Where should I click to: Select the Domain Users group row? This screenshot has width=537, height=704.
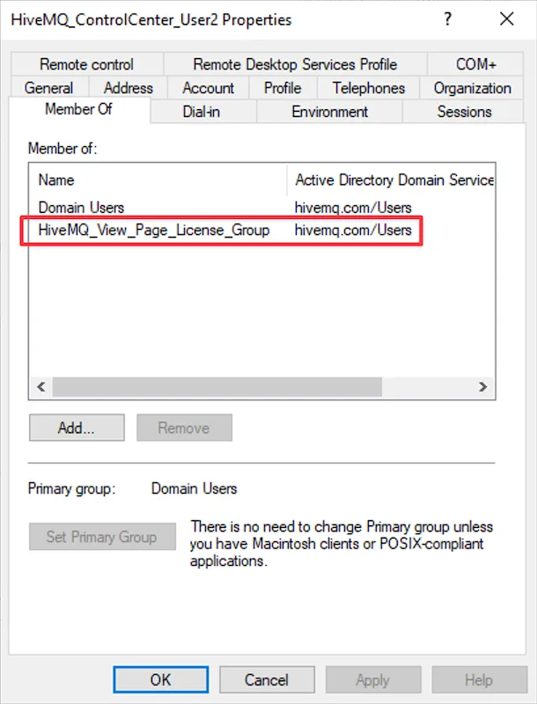click(x=261, y=208)
